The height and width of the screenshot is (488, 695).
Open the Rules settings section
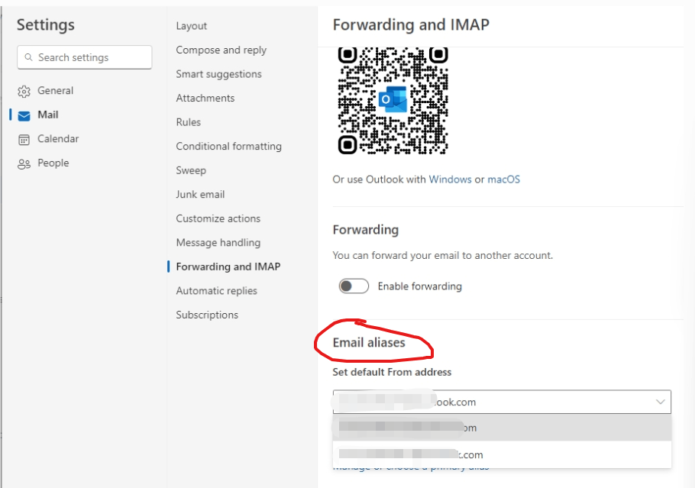(188, 121)
